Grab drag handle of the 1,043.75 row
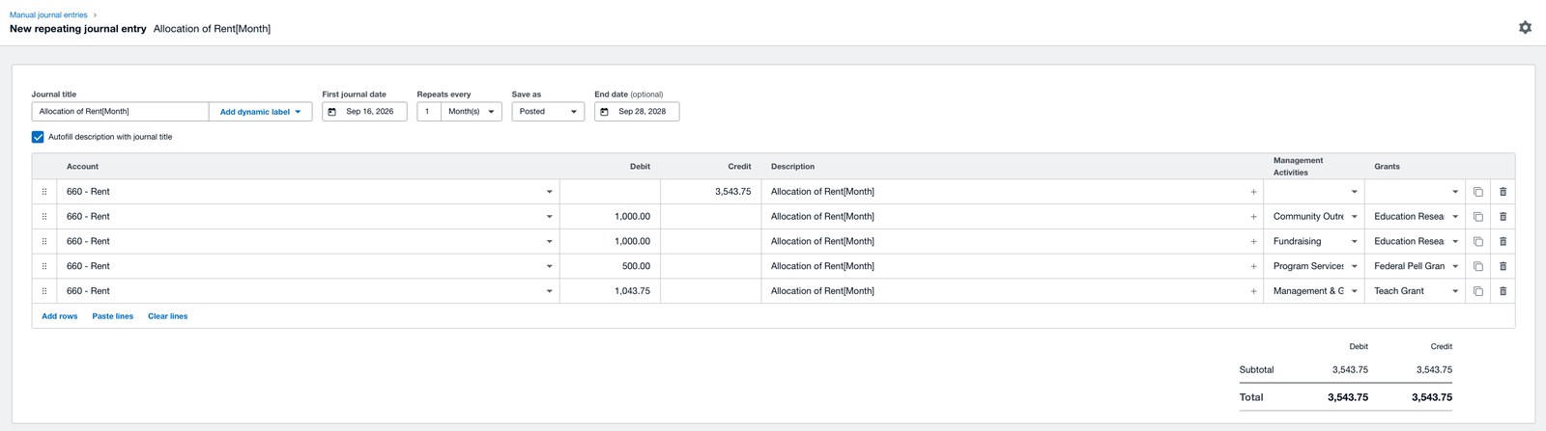Screen dimensions: 1546x431 tap(44, 291)
